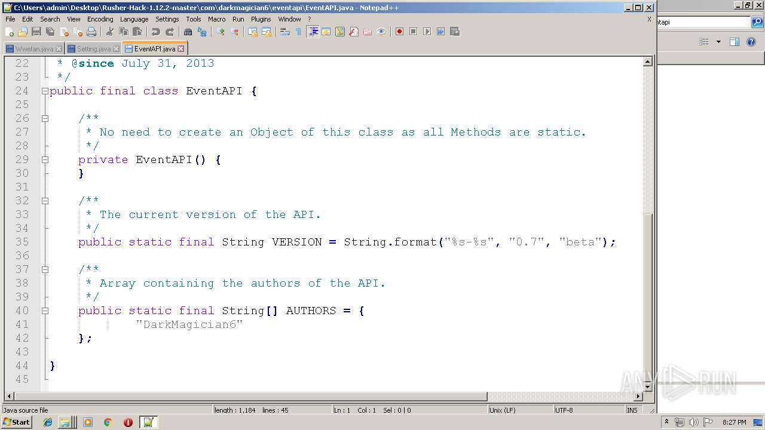
Task: Play back the recorded macro
Action: tap(427, 32)
